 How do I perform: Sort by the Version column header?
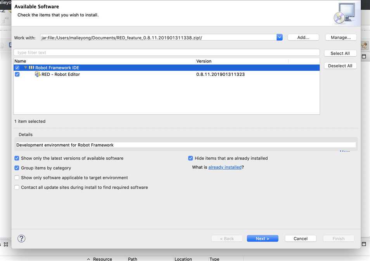pyautogui.click(x=242, y=61)
